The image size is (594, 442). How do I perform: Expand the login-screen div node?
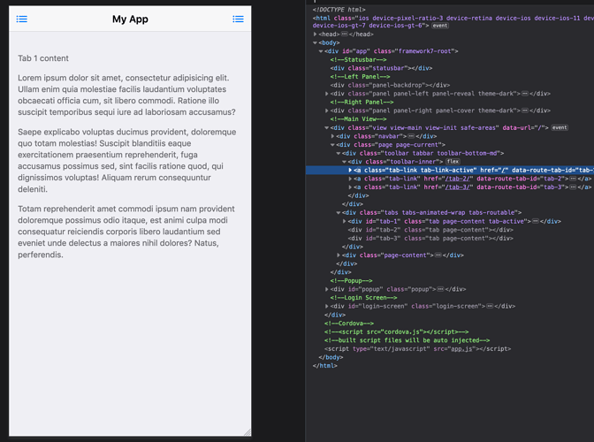pyautogui.click(x=326, y=306)
